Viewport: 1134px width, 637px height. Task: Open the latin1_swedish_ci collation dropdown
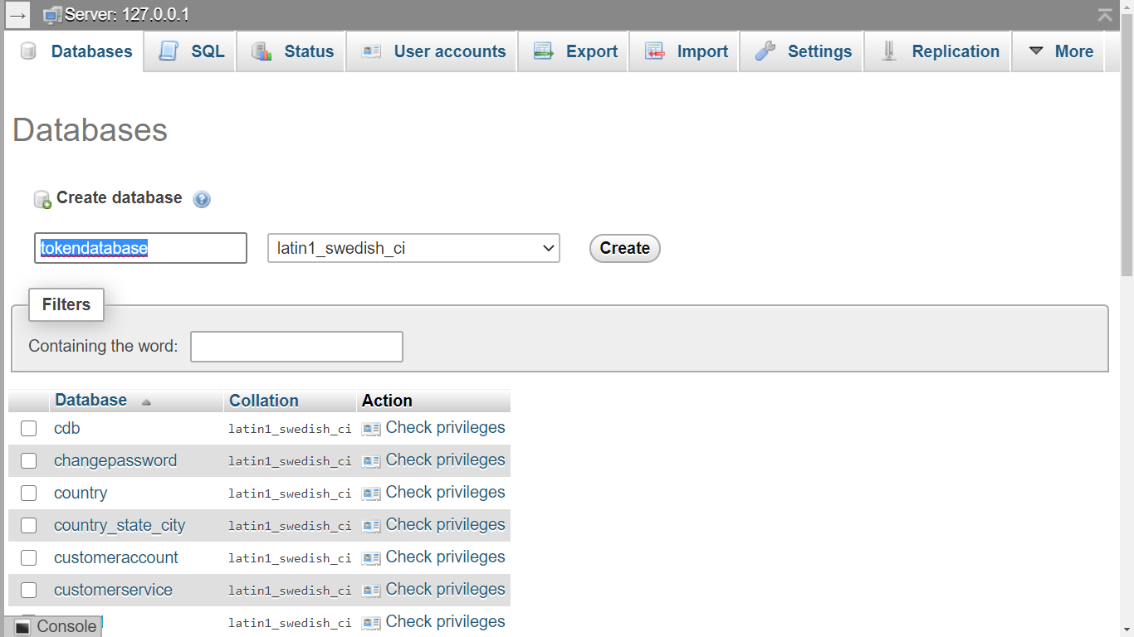click(x=413, y=248)
